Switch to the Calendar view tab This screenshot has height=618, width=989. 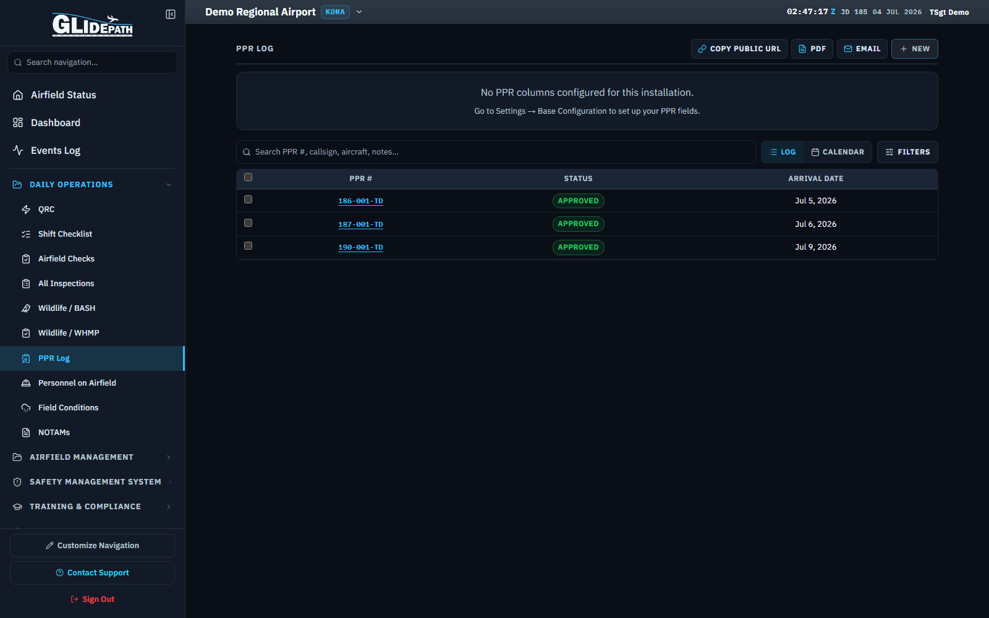pos(838,152)
